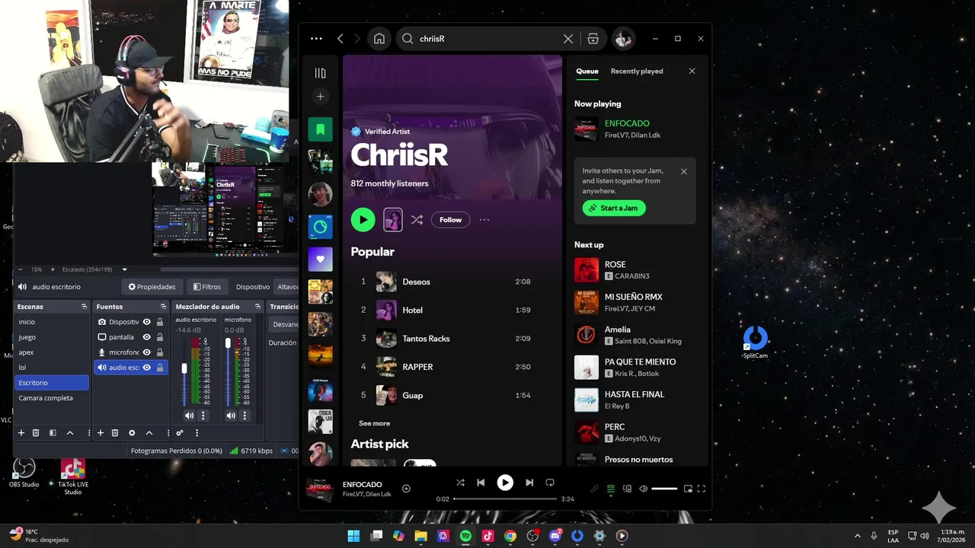Screen dimensions: 975x548
Task: Open Your Library icon in Spotify sidebar
Action: coord(320,73)
